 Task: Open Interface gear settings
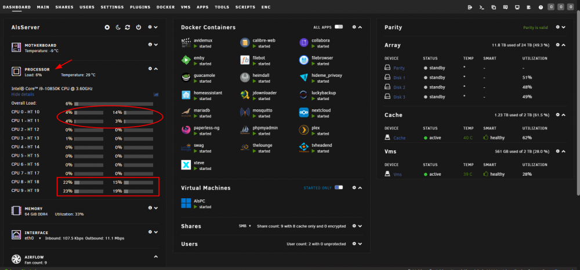tap(150, 232)
